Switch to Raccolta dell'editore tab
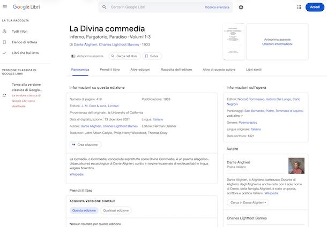Screen dimensions: 327x227 pos(176,70)
